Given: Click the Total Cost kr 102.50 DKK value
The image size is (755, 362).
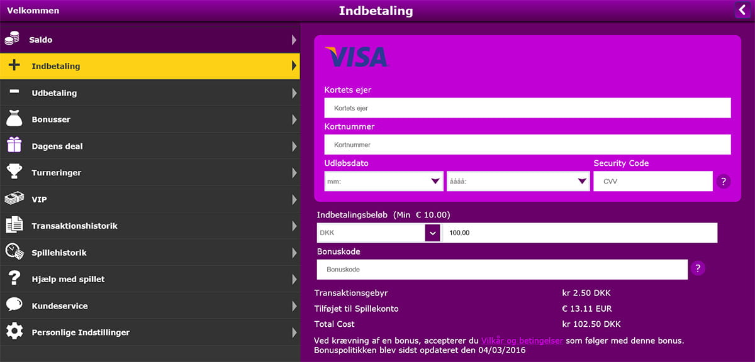Looking at the screenshot, I should click(591, 324).
